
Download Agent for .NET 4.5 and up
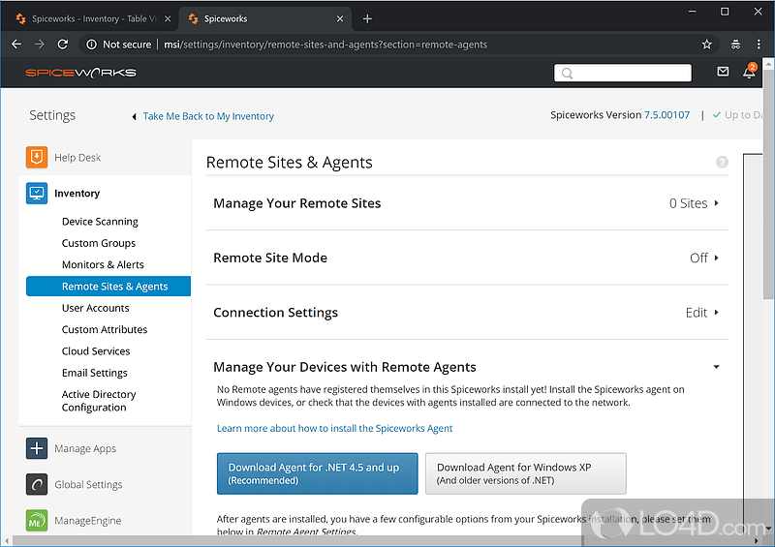tap(318, 473)
